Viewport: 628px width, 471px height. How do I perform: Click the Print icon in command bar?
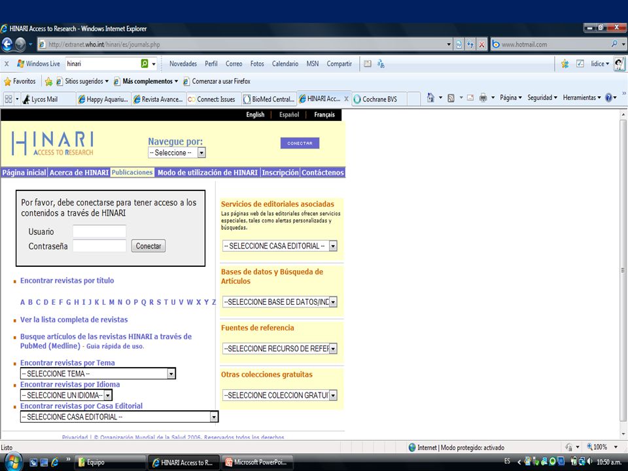483,97
